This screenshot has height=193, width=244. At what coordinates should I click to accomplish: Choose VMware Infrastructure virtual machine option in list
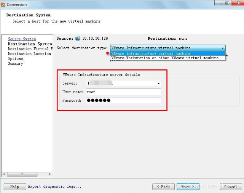[168, 53]
